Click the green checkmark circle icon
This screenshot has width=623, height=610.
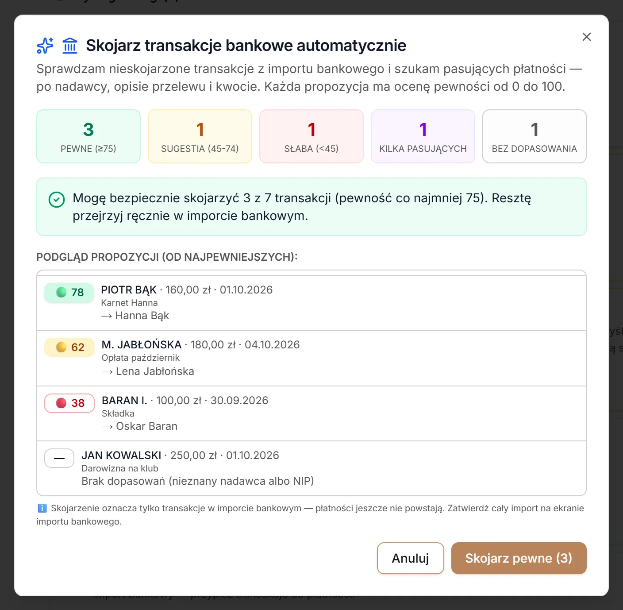[57, 200]
